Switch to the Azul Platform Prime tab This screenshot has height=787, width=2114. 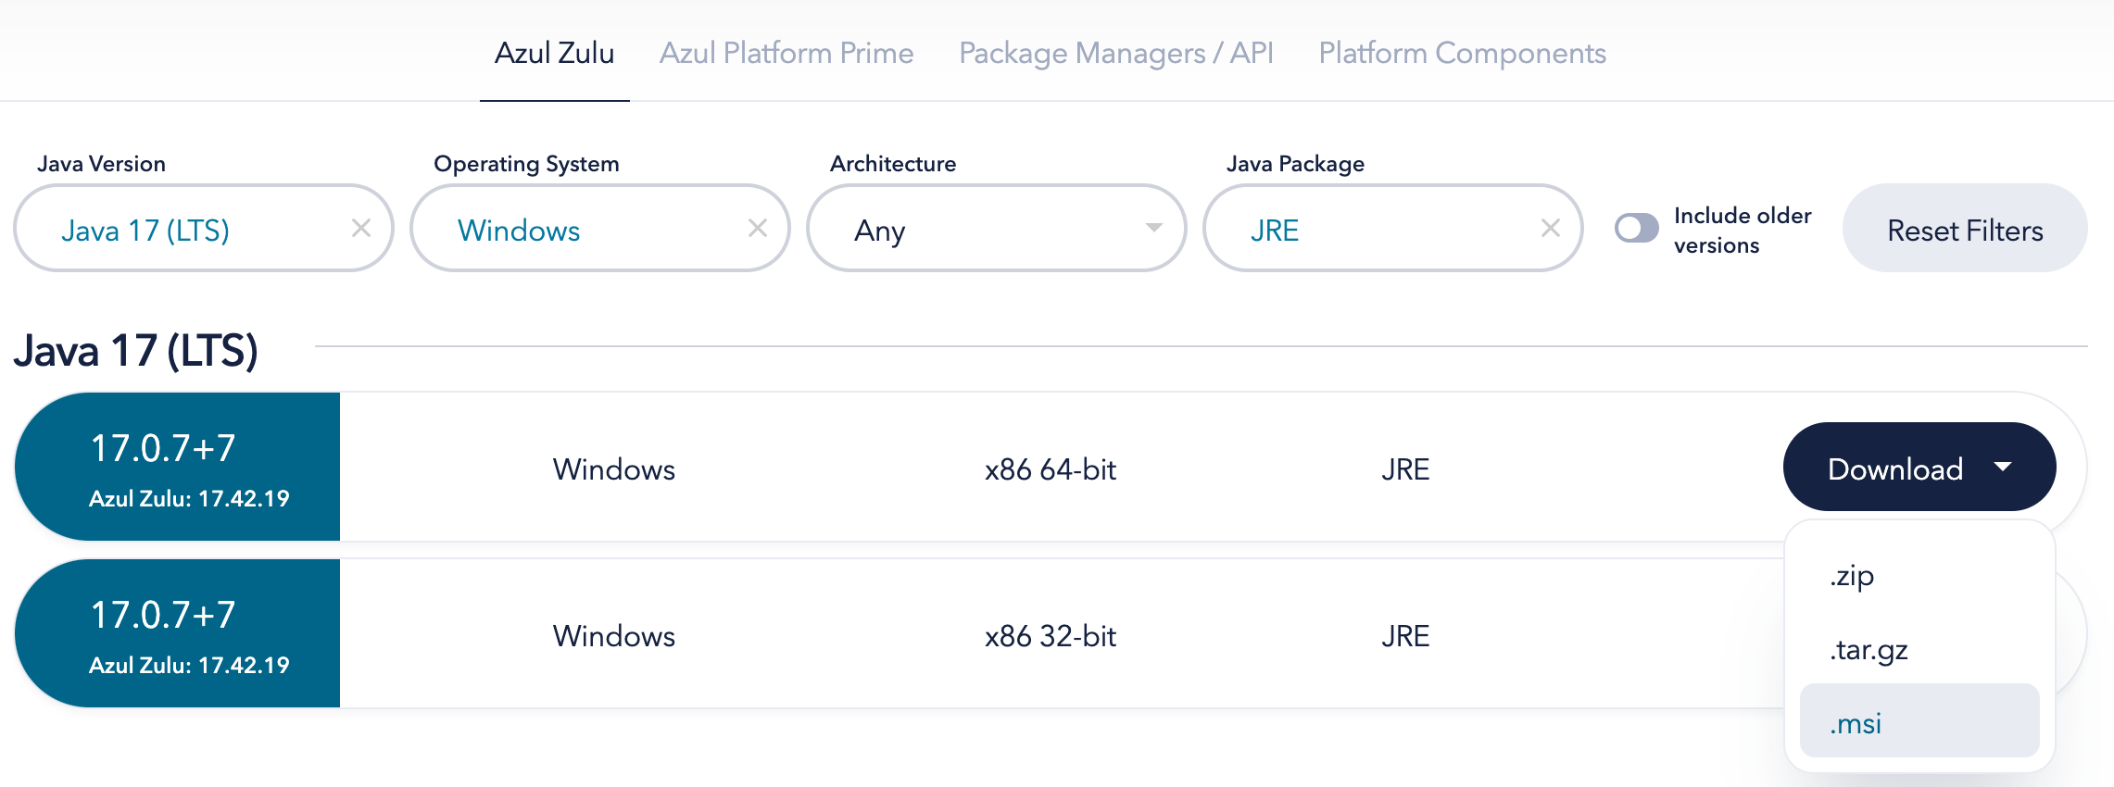(x=786, y=53)
